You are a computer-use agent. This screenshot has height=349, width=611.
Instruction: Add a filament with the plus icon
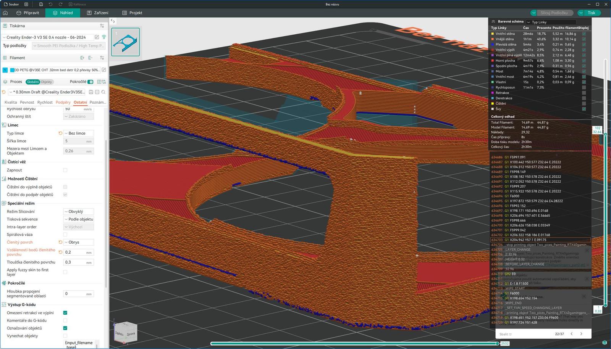82,58
